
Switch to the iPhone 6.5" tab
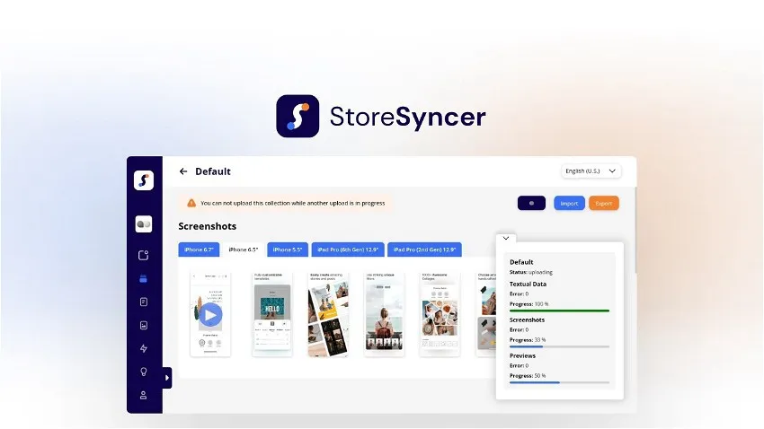pyautogui.click(x=244, y=250)
